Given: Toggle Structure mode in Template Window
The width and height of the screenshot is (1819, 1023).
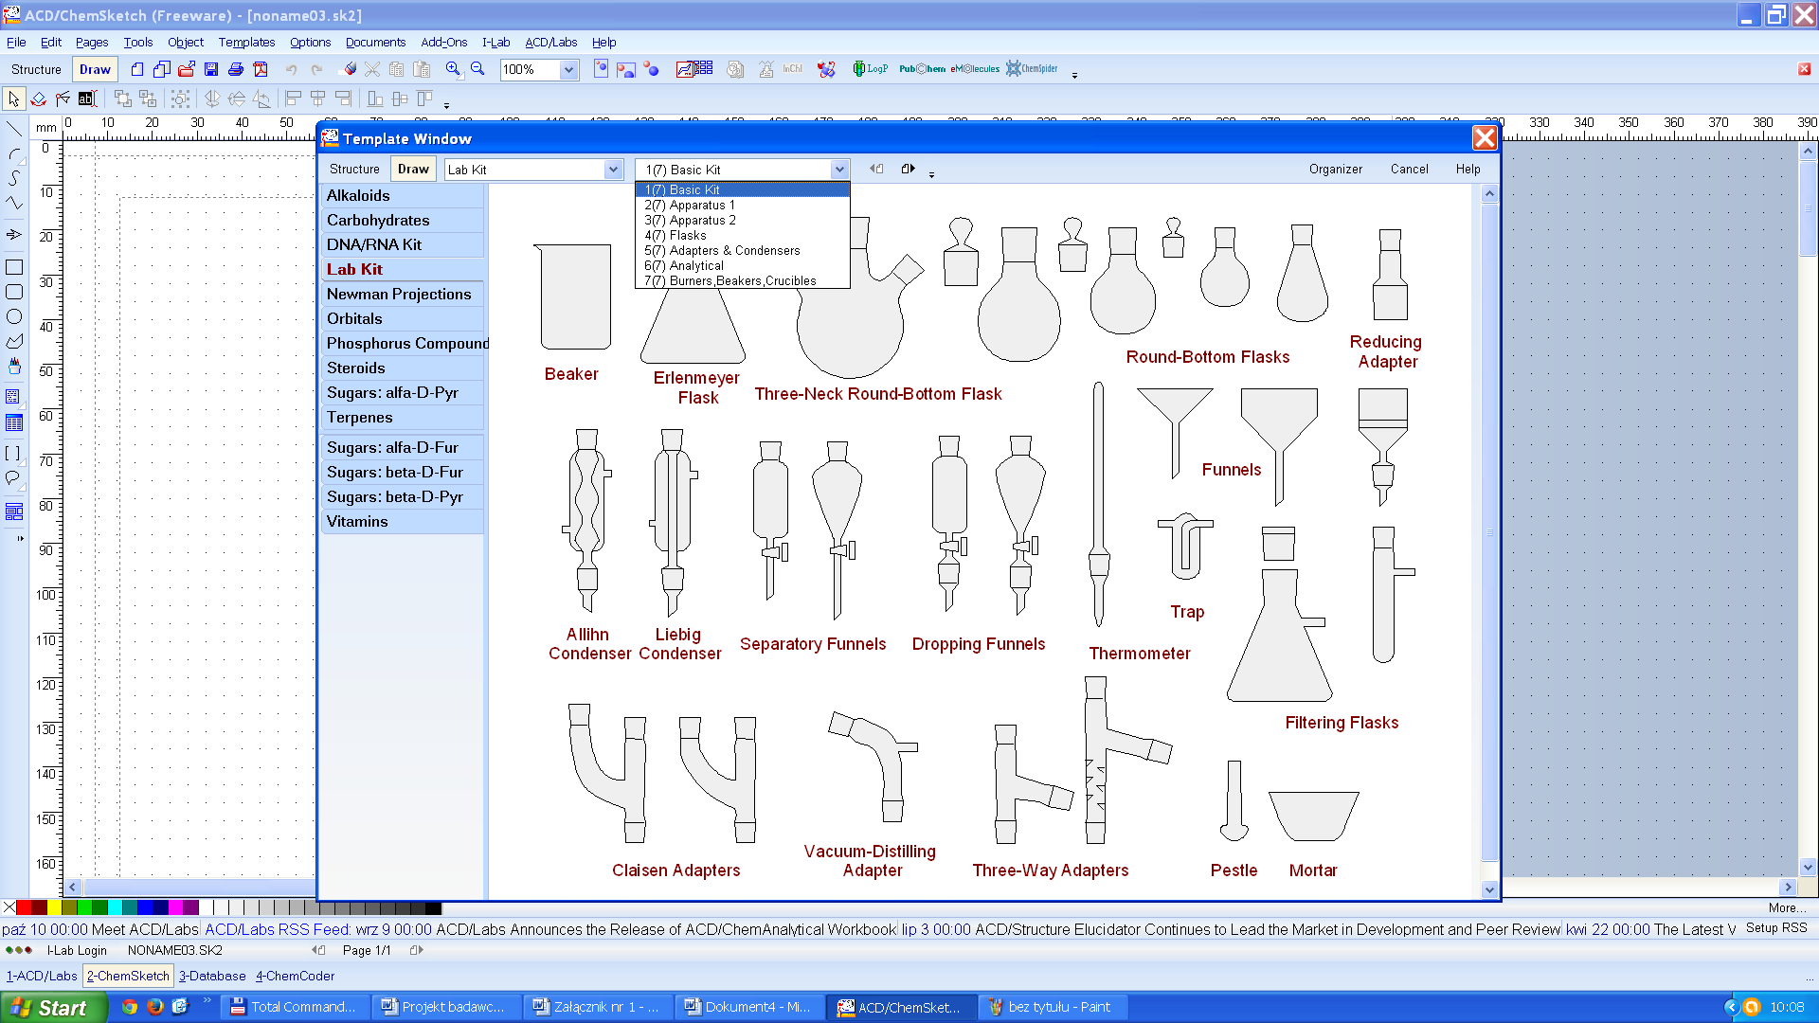Looking at the screenshot, I should coord(354,169).
